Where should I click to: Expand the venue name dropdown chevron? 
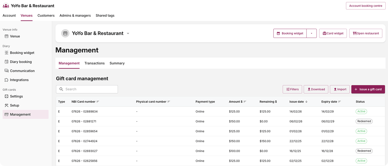click(128, 33)
